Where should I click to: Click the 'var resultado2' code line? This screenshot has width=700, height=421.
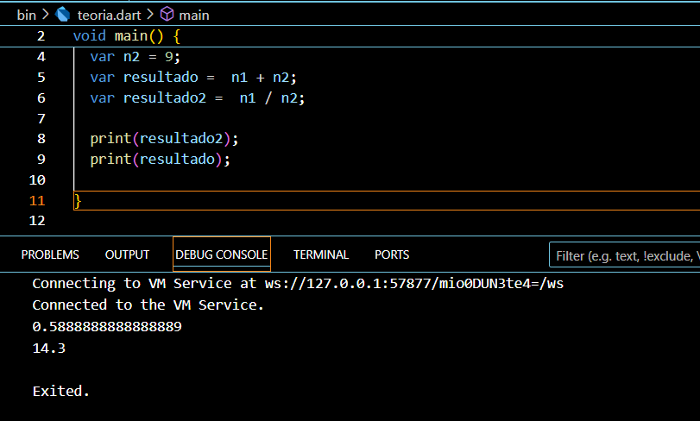tap(197, 97)
